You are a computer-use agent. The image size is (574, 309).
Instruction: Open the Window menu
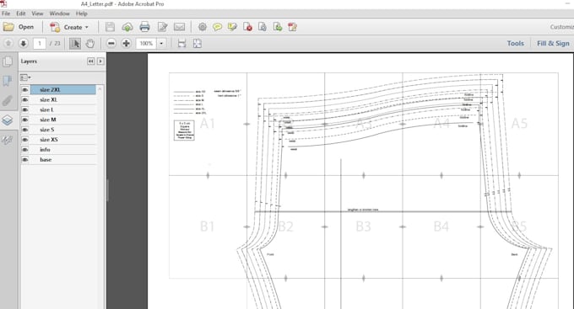click(x=59, y=13)
